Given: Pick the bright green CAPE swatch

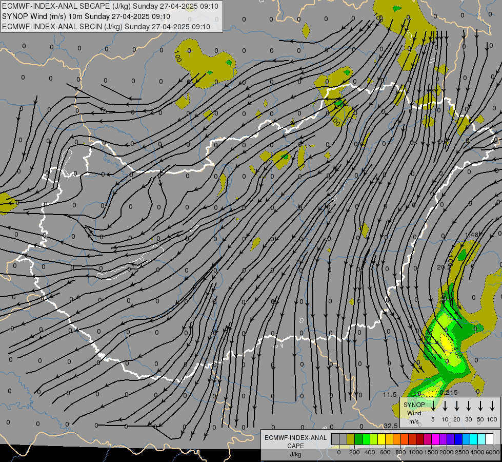Looking at the screenshot, I should 366,439.
